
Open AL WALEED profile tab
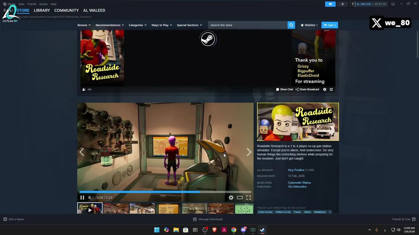coord(94,10)
